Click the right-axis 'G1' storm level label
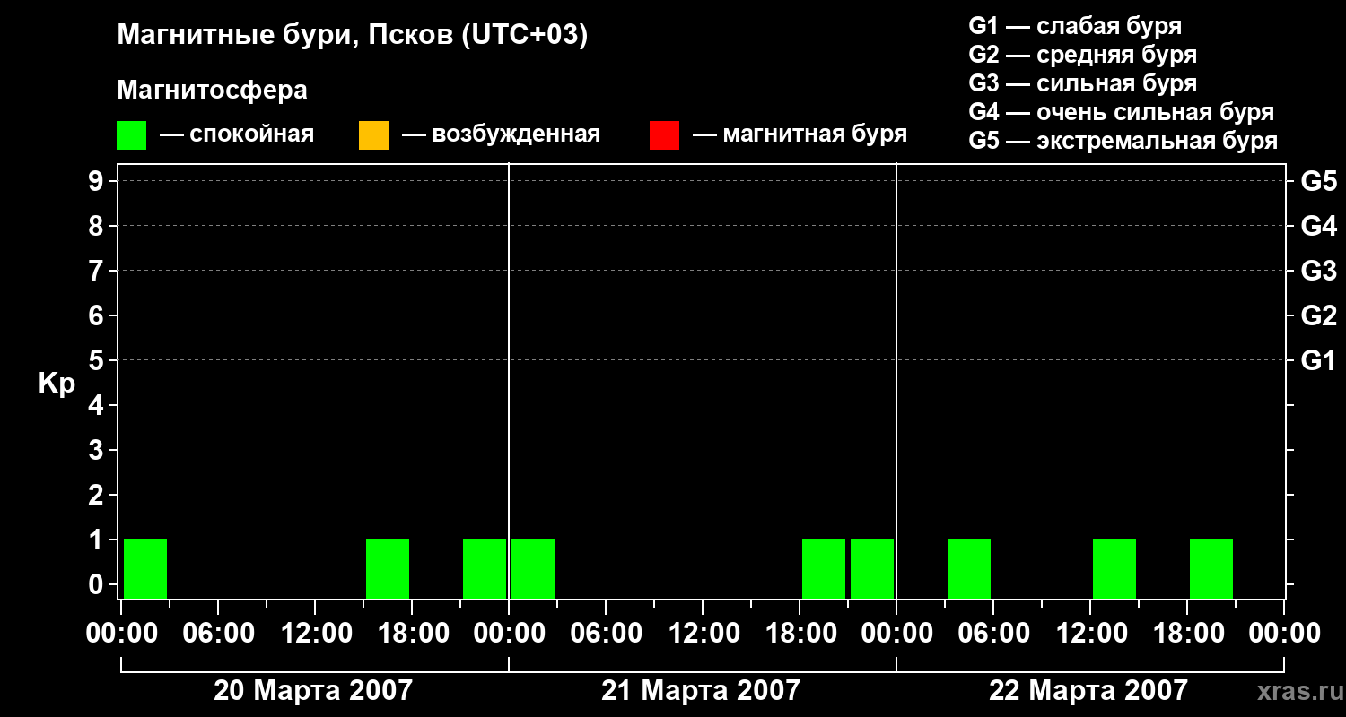The height and width of the screenshot is (717, 1346). point(1319,360)
